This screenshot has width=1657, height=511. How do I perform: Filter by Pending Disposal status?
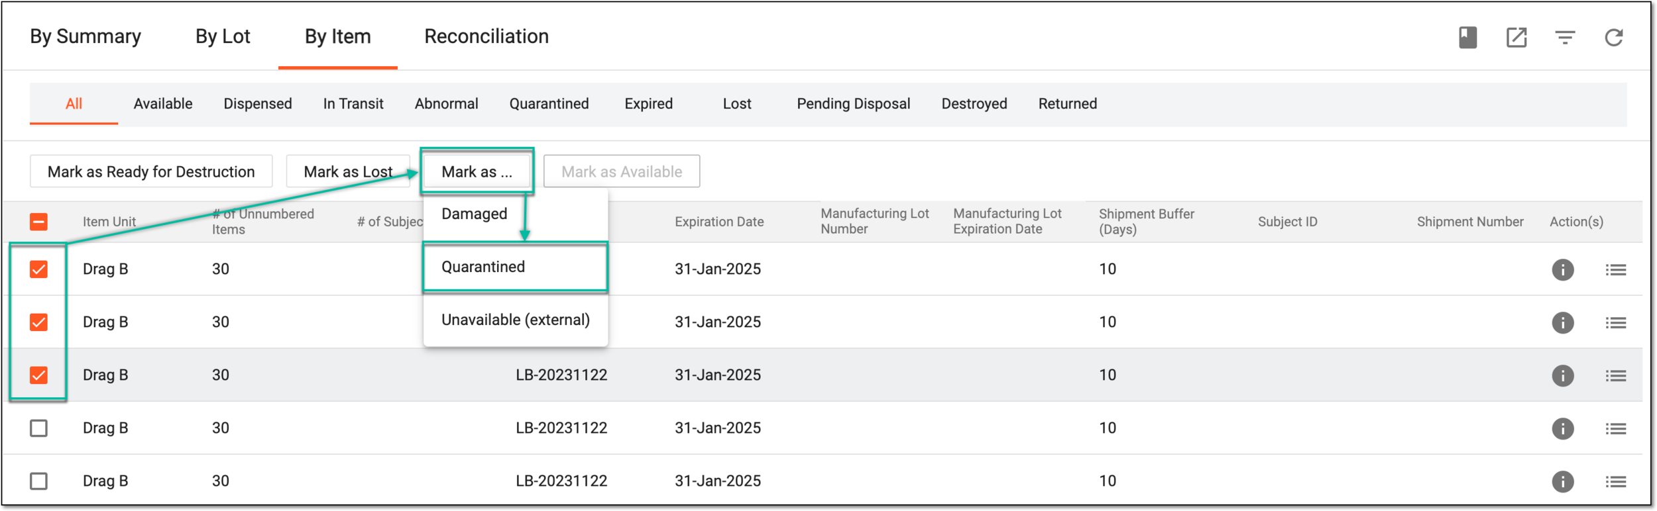[853, 104]
